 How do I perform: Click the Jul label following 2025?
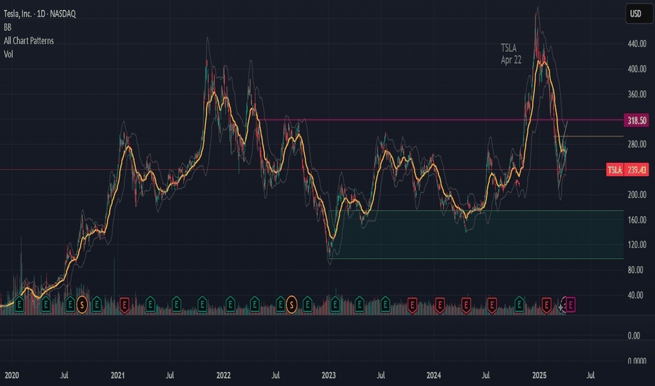[x=590, y=375]
